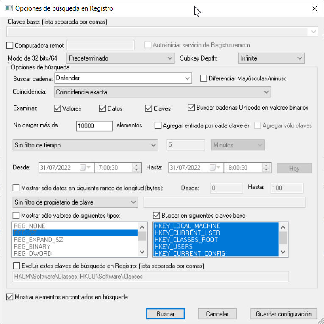
Task: Select HKEY_CLASSES_ROOT in base keys list
Action: click(x=186, y=240)
